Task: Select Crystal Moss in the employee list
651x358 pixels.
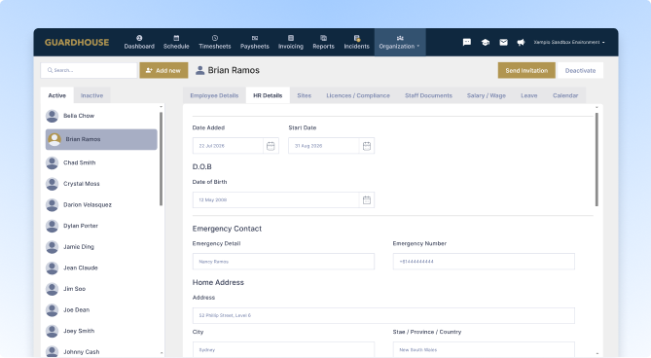Action: click(101, 184)
